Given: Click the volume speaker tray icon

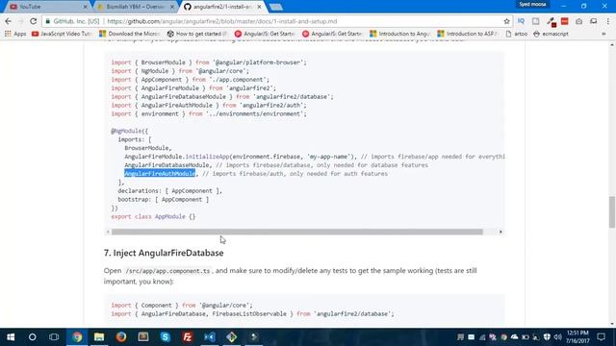Looking at the screenshot, I should [x=557, y=337].
